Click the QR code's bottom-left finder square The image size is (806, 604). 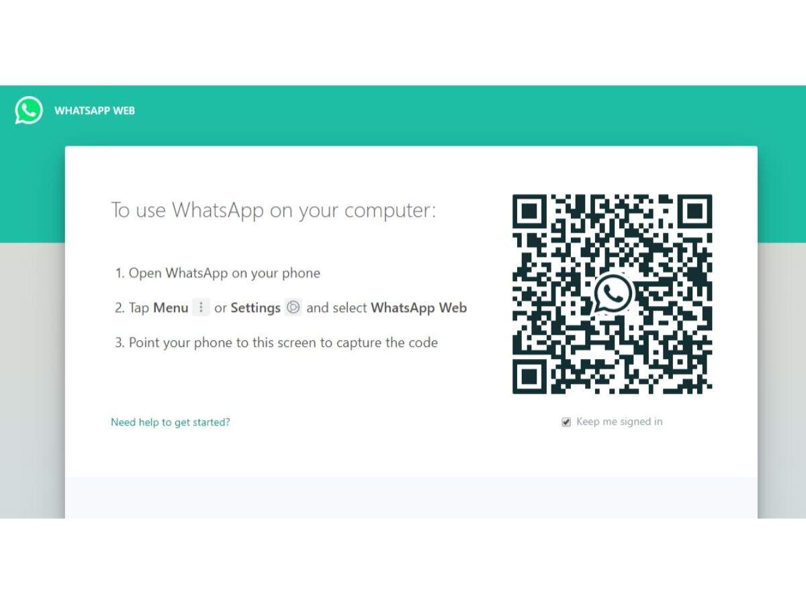(x=530, y=376)
